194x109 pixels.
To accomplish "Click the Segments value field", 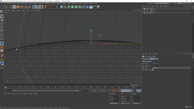I will (155, 66).
